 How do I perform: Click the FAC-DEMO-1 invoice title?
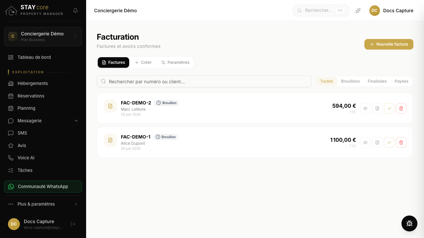(x=135, y=137)
